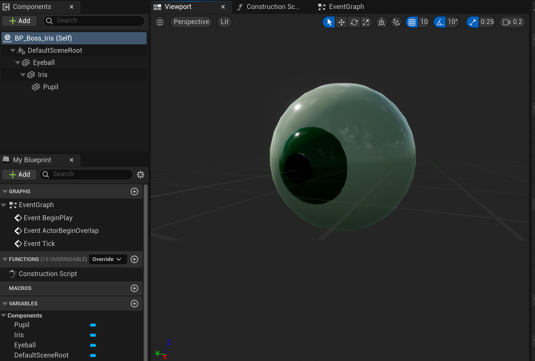Click the Iris static mesh component icon
Viewport: 535px width, 361px height.
pos(31,75)
